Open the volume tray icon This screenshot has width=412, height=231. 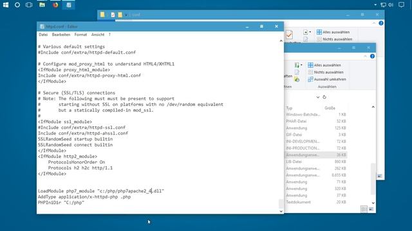tap(391, 4)
